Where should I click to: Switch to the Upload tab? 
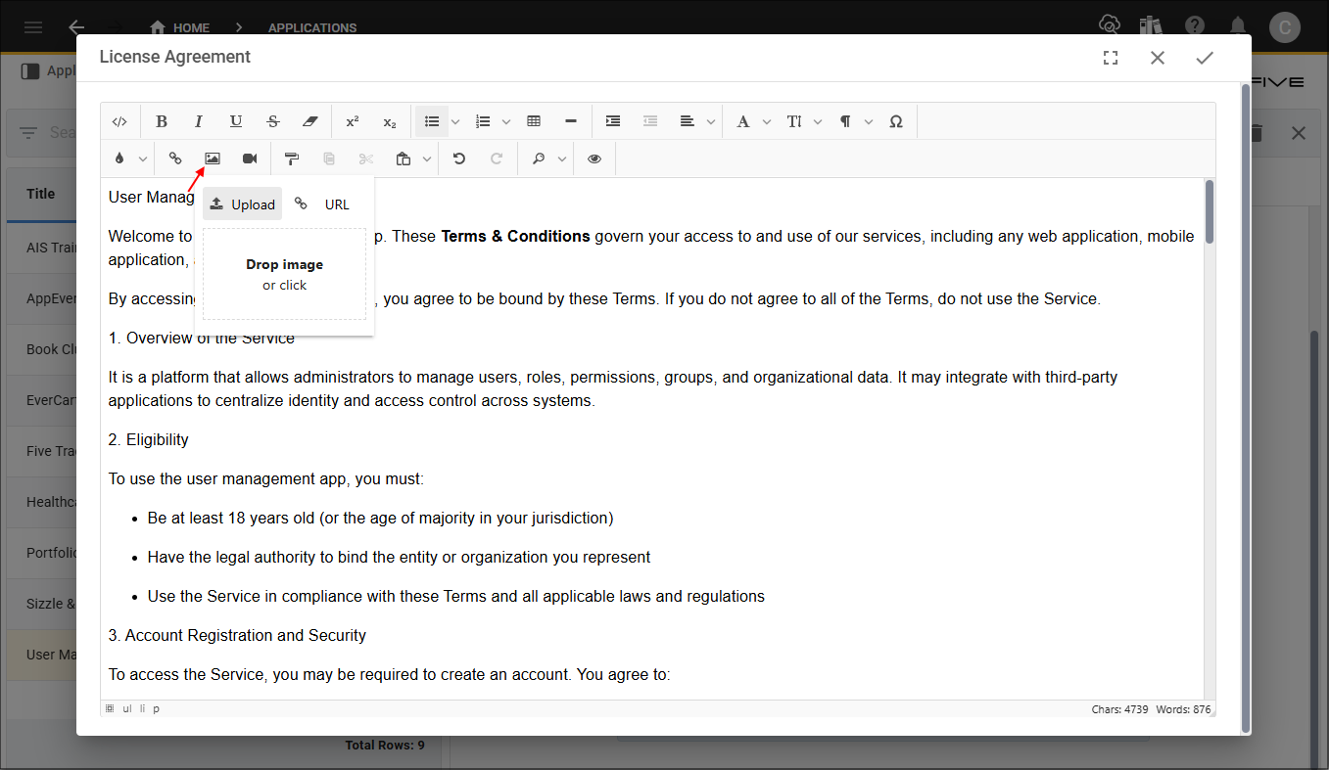click(x=243, y=204)
